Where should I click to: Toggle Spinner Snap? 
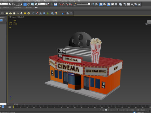pos(71,4)
